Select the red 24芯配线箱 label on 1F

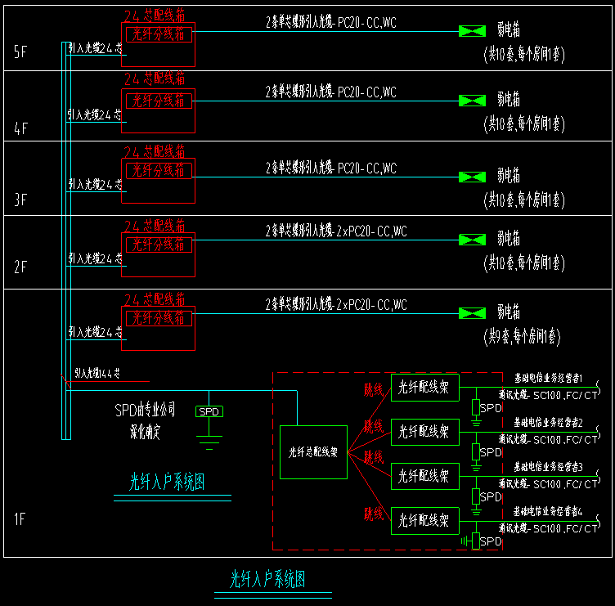click(x=155, y=299)
